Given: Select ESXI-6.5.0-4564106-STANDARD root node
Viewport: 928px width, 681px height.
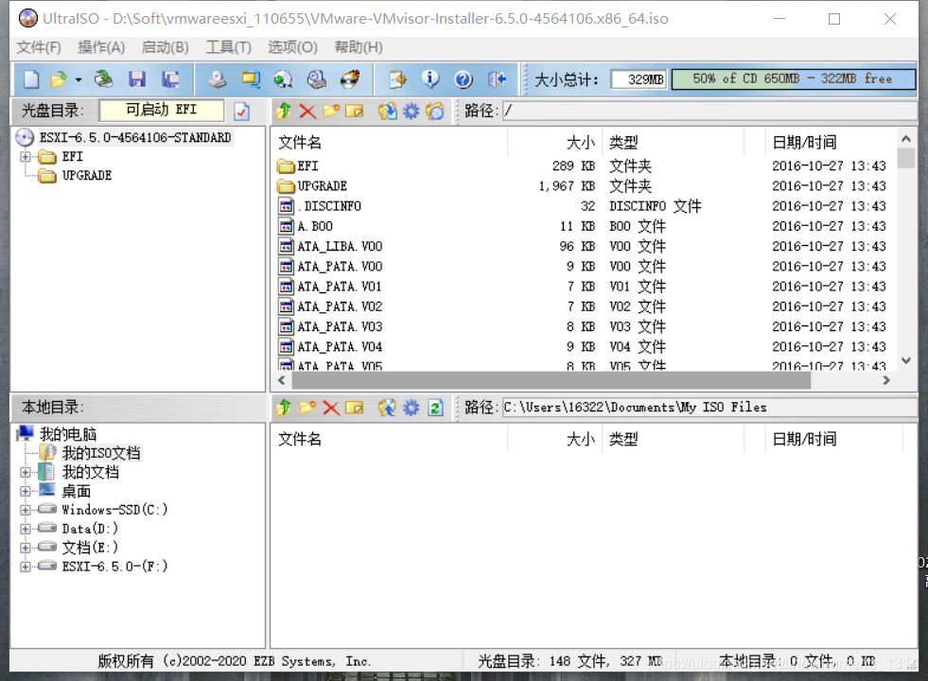Looking at the screenshot, I should tap(135, 138).
